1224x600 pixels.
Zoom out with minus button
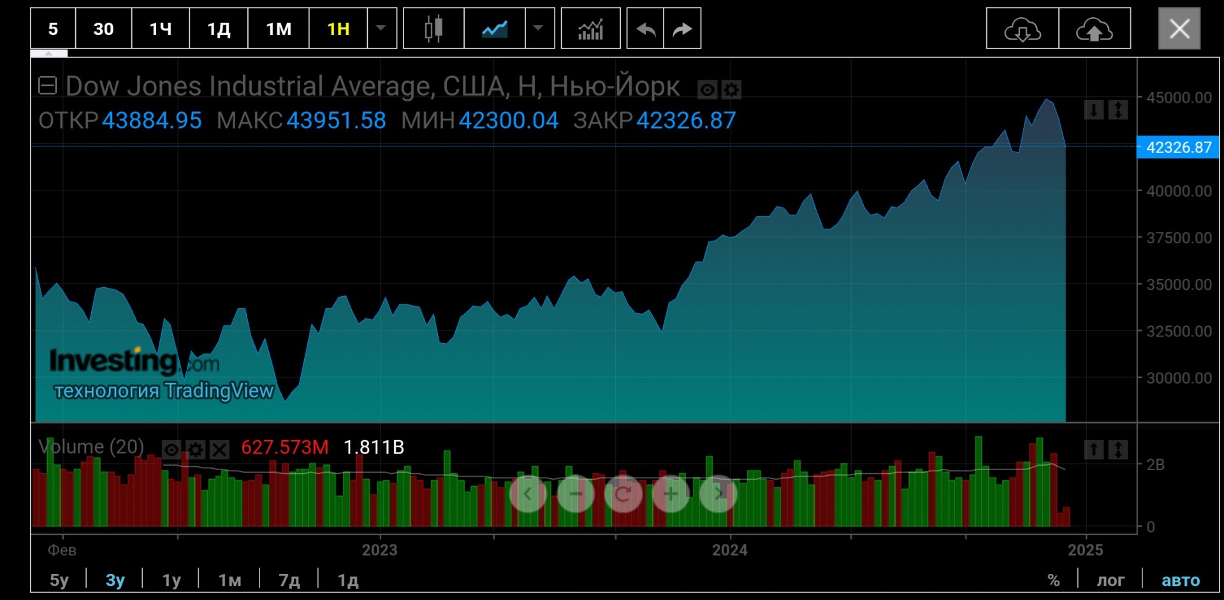(x=576, y=494)
